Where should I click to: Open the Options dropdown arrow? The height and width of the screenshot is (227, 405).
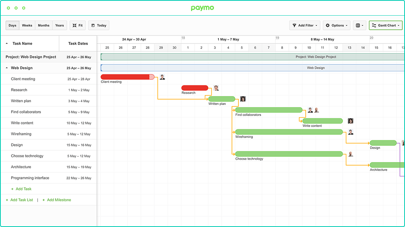(347, 26)
